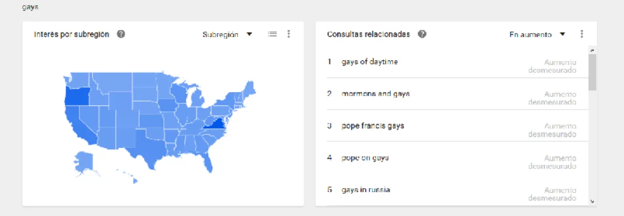The width and height of the screenshot is (624, 216).
Task: Open more options menu for related queries
Action: [x=582, y=34]
